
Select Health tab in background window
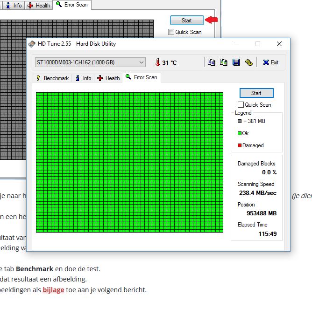point(39,6)
